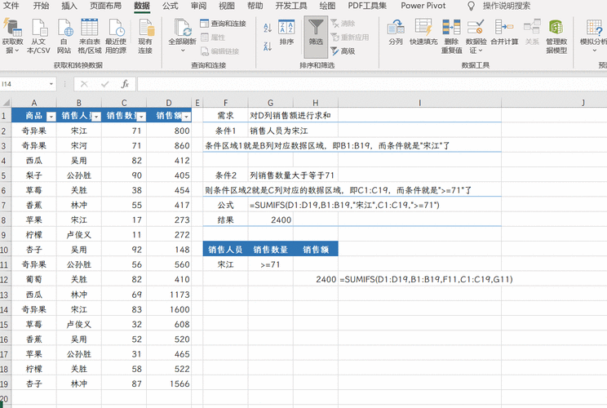Select result cell showing 2400 in G8

(271, 220)
